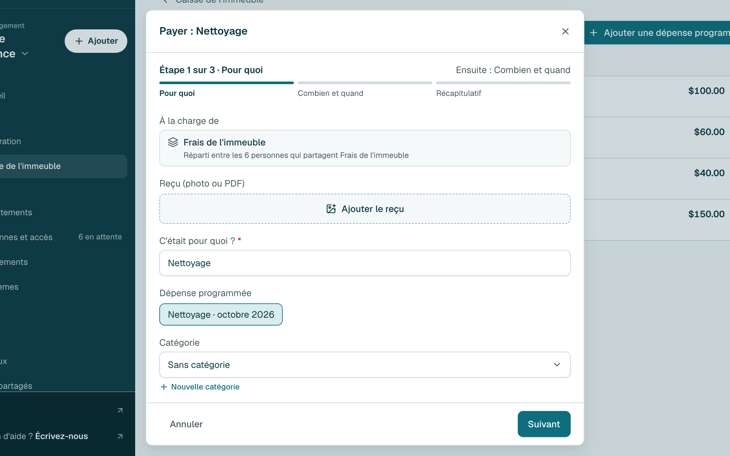Image resolution: width=730 pixels, height=456 pixels.
Task: Focus the C'était pour quoi input field
Action: [x=365, y=263]
